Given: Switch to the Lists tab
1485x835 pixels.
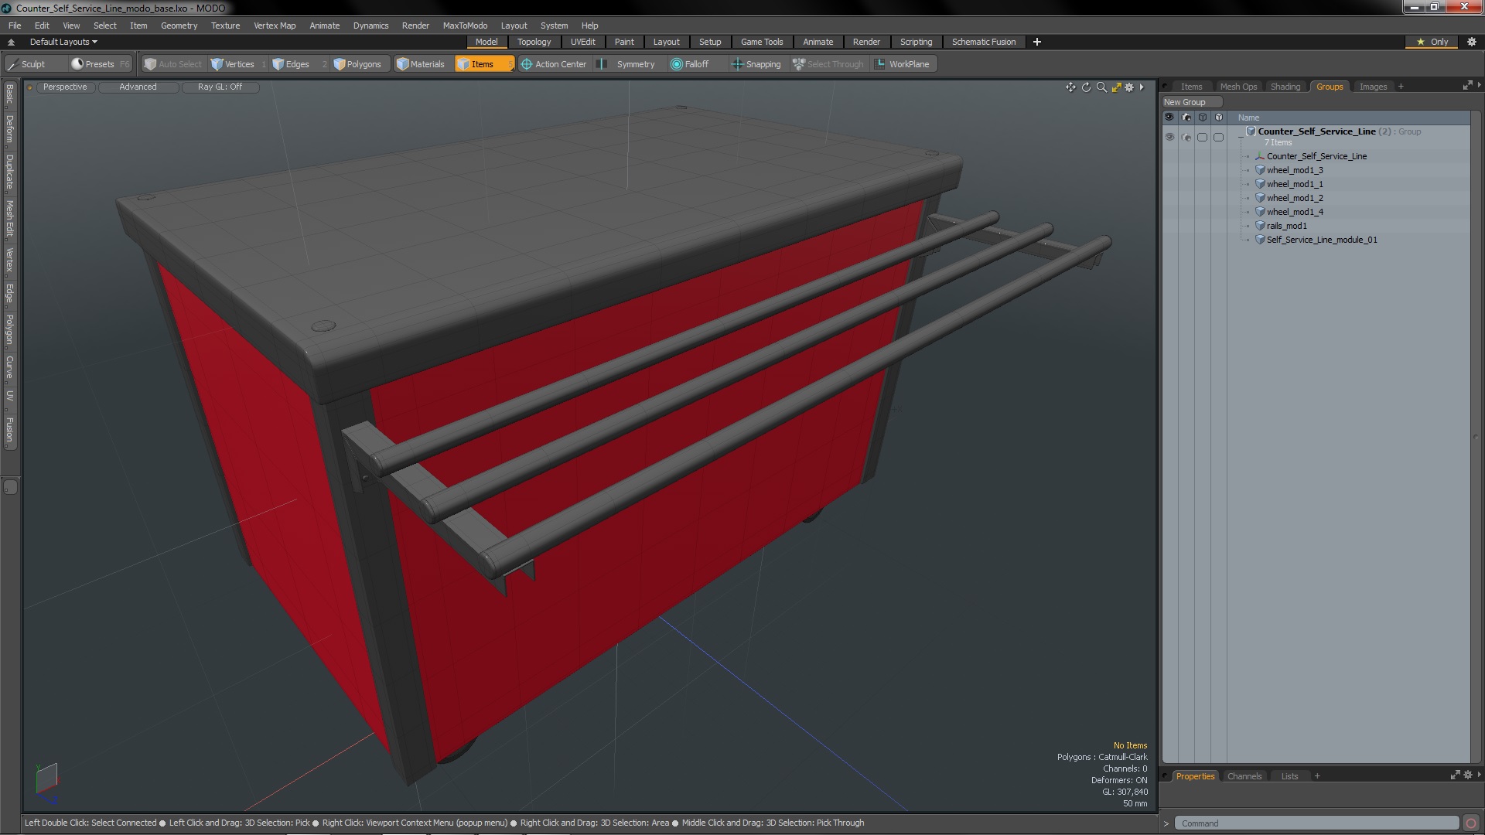Looking at the screenshot, I should pos(1289,776).
